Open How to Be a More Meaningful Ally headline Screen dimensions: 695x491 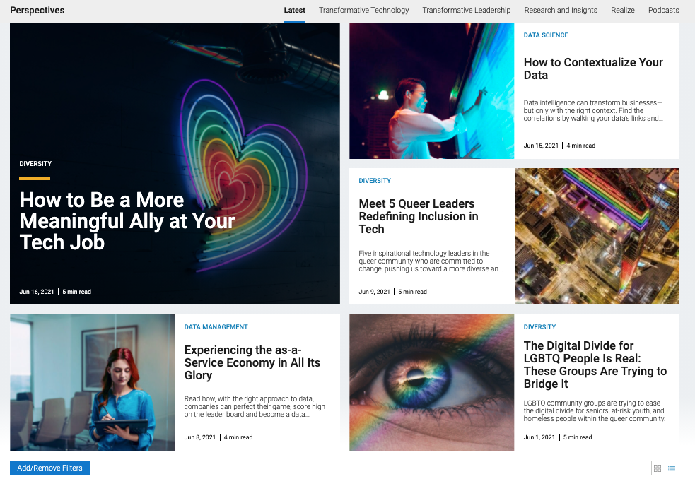pos(127,220)
